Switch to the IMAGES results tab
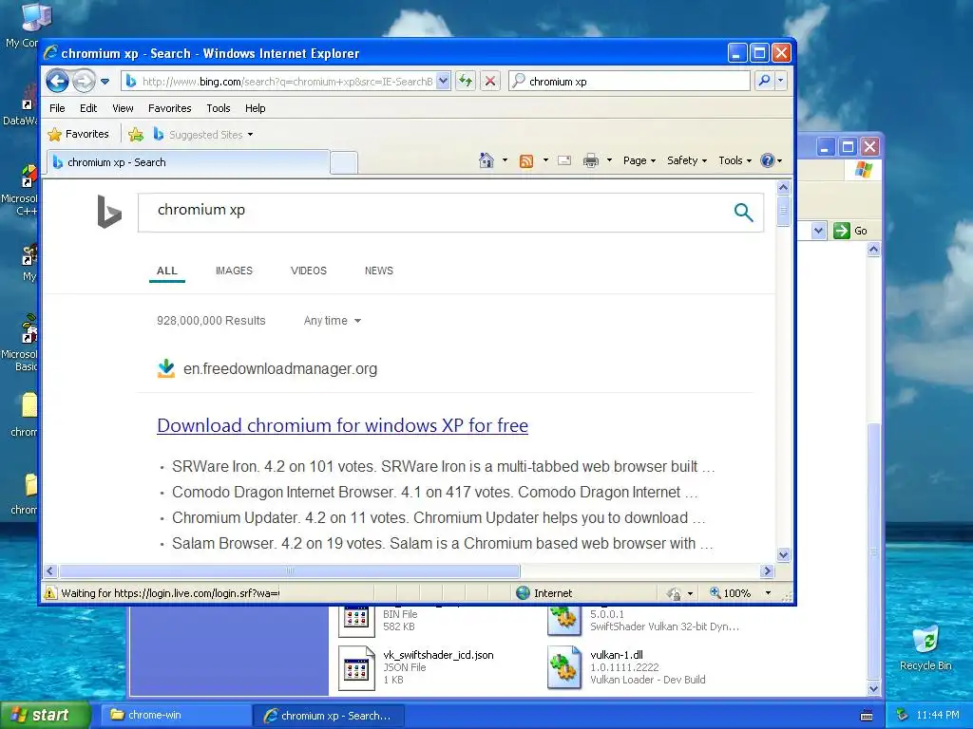This screenshot has width=973, height=729. [234, 271]
